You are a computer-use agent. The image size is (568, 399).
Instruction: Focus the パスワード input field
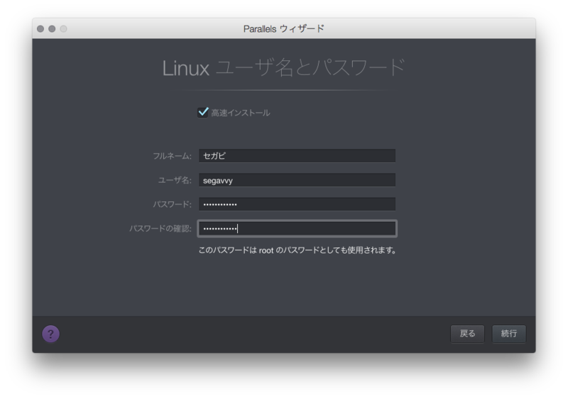tap(297, 204)
